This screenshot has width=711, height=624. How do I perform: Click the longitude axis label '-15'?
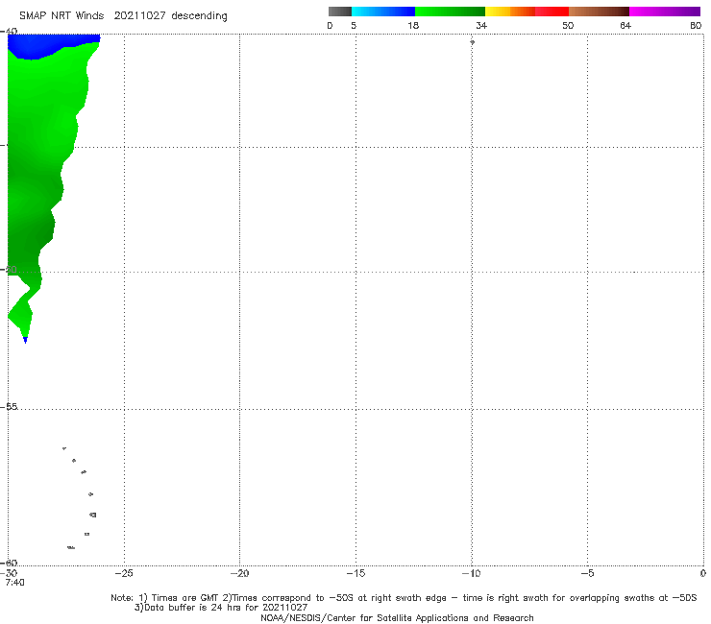[355, 574]
